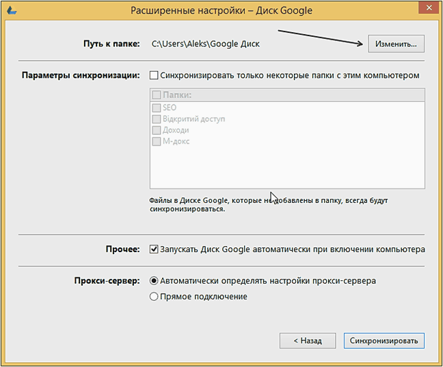This screenshot has width=443, height=367.
Task: Click the Синхронизировать button
Action: click(384, 341)
